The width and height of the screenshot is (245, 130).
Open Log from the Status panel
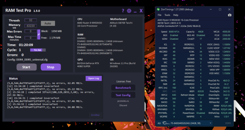pos(94,78)
